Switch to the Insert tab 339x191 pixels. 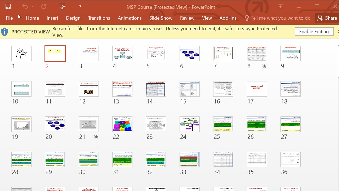(x=52, y=18)
